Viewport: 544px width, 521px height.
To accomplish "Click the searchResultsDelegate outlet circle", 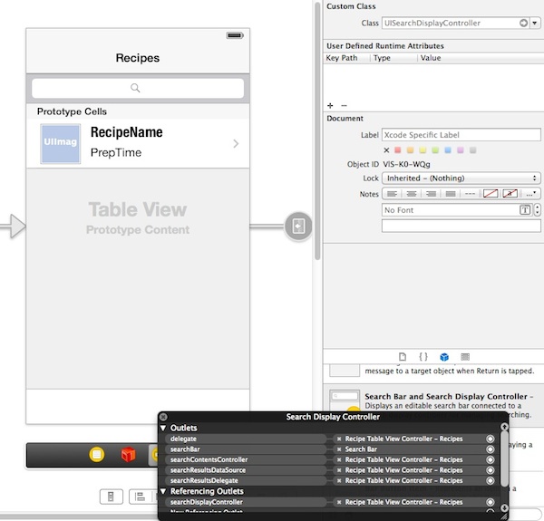I will 491,480.
